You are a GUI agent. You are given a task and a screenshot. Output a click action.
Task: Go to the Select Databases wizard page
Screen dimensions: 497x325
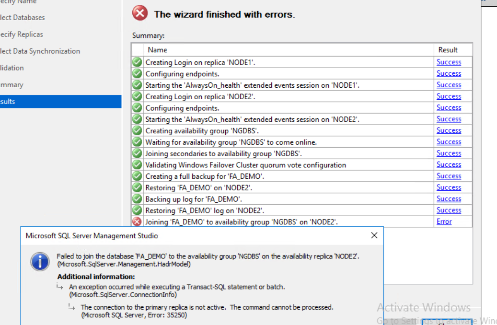point(22,18)
